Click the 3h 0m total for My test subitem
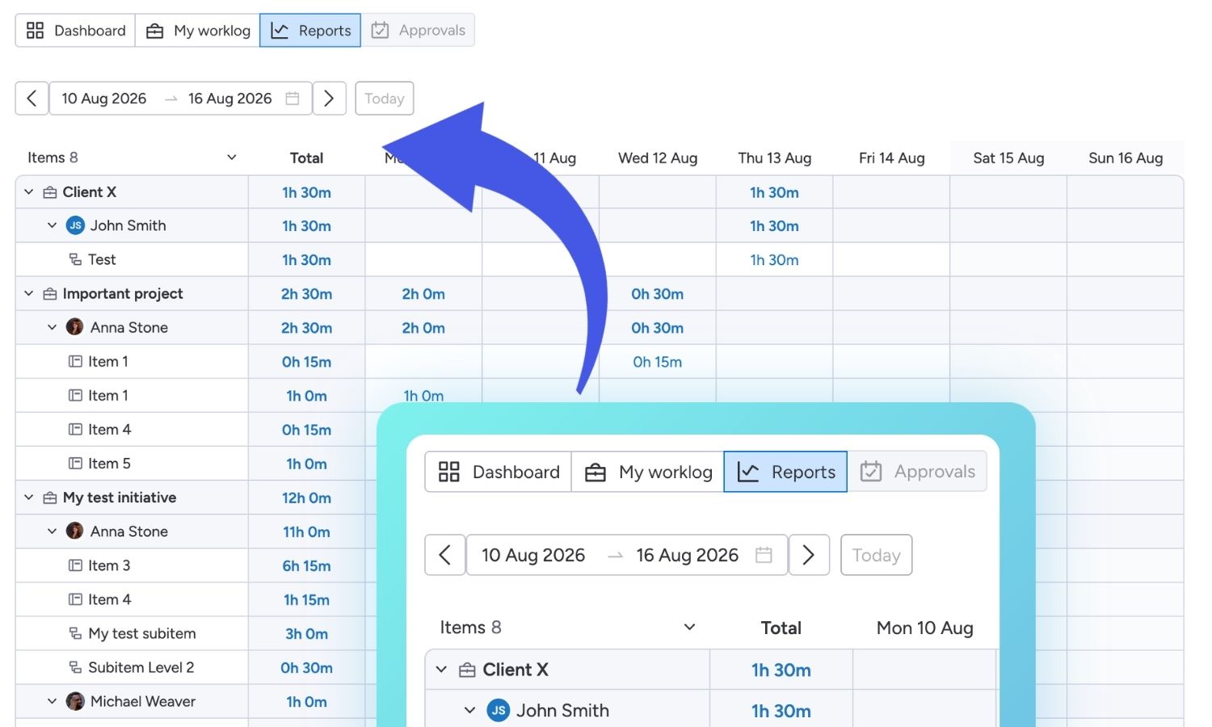 [306, 633]
